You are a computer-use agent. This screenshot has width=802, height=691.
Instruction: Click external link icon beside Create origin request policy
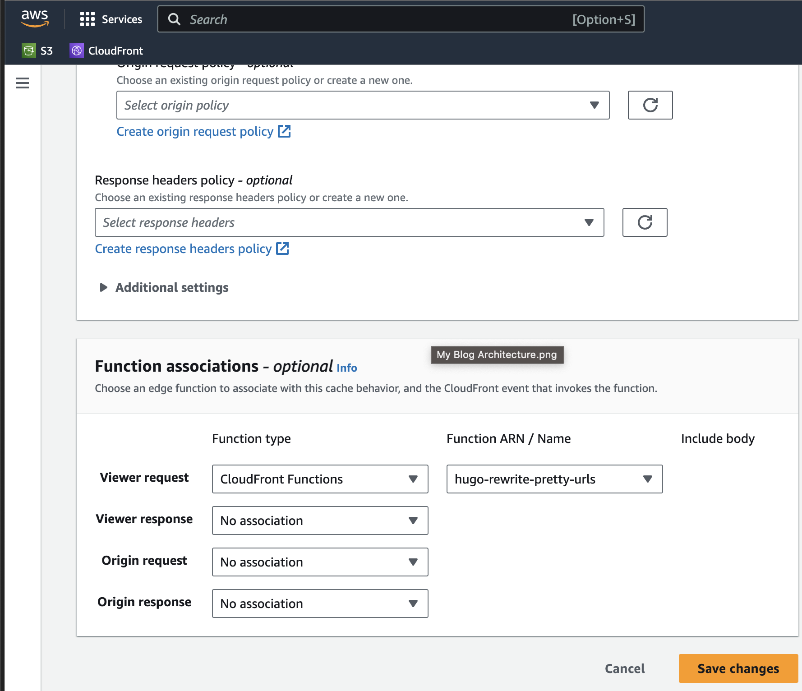tap(284, 131)
